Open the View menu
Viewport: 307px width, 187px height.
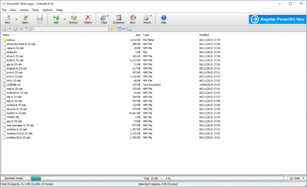[x=13, y=10]
